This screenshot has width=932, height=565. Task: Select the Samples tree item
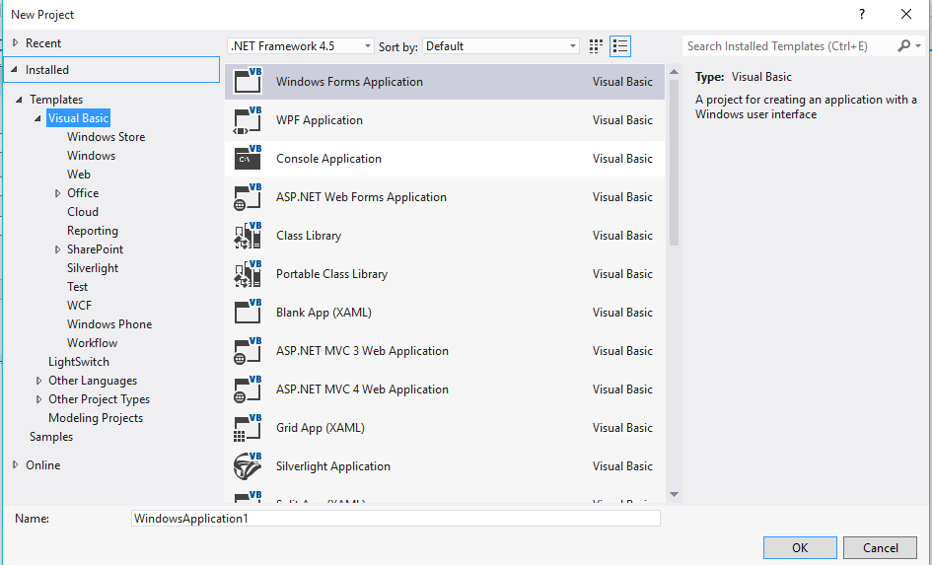tap(51, 437)
